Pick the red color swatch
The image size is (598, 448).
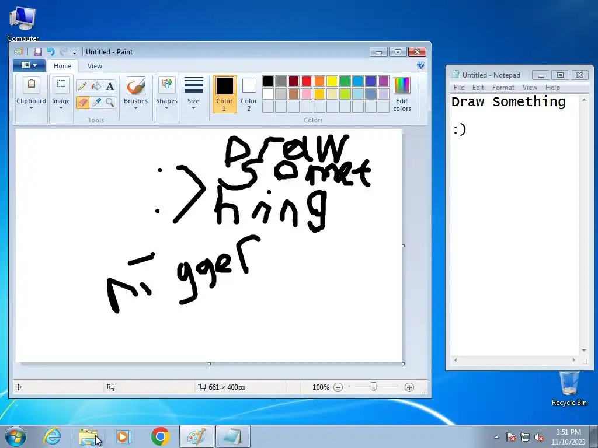307,80
